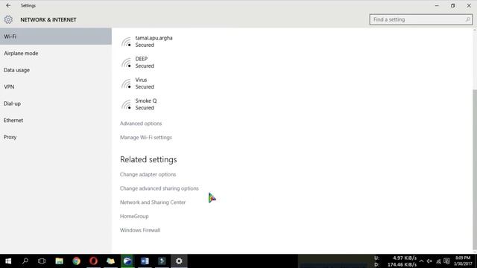The width and height of the screenshot is (477, 268).
Task: Launch Opera browser from the taskbar
Action: (x=93, y=261)
